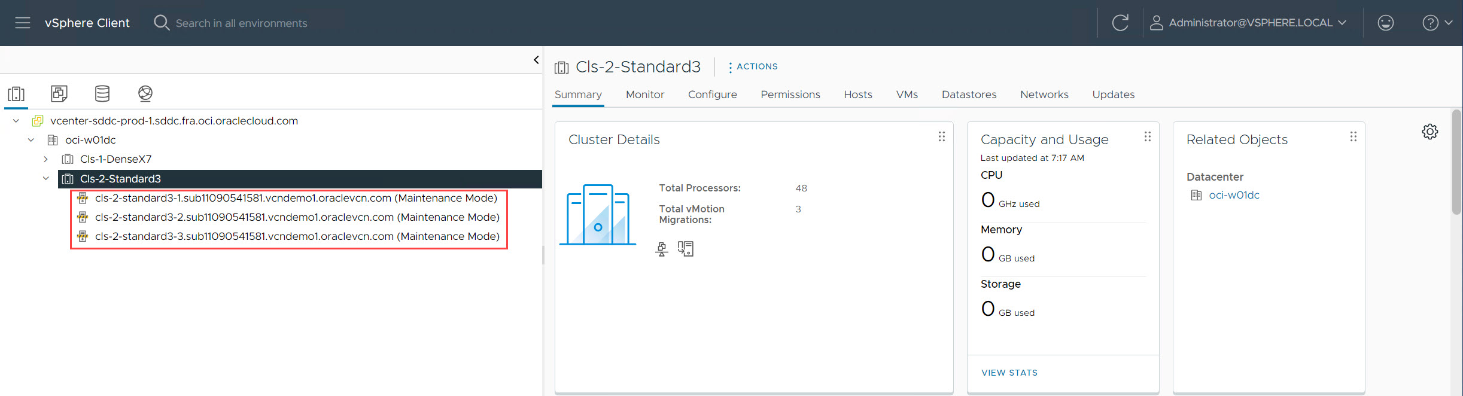Viewport: 1463px width, 396px height.
Task: Select vcenter-sddc-prod-1 server in tree
Action: click(174, 121)
